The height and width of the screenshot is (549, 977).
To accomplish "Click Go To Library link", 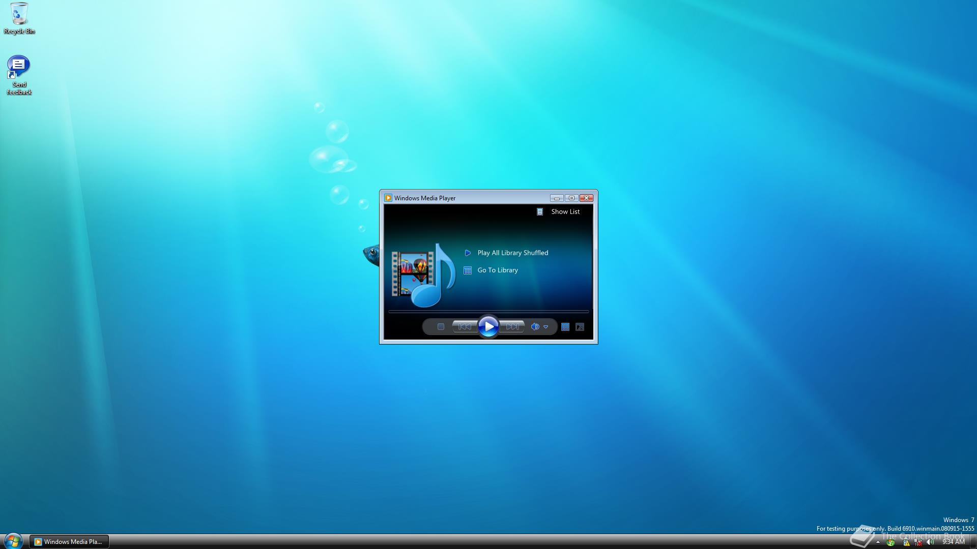I will tap(498, 270).
